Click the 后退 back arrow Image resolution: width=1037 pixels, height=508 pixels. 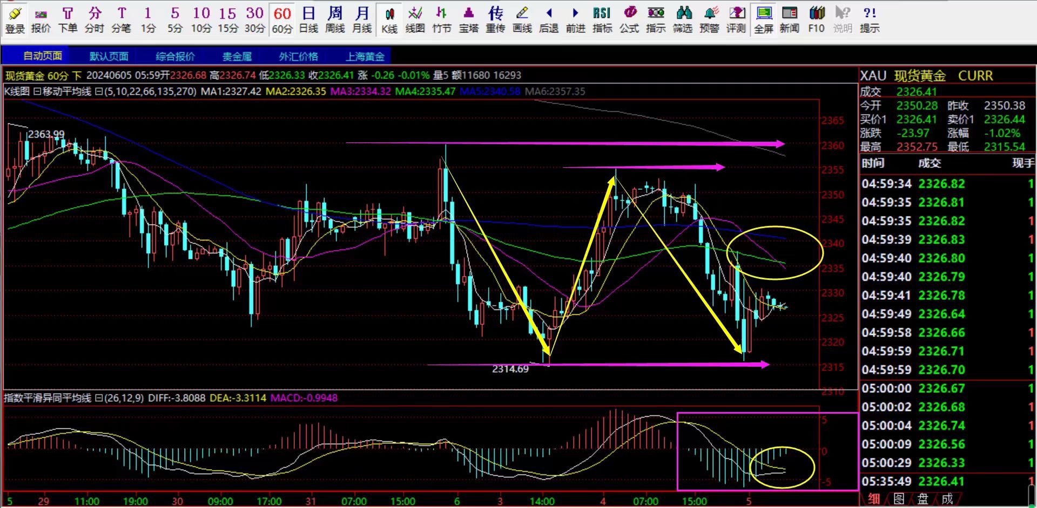(x=549, y=20)
